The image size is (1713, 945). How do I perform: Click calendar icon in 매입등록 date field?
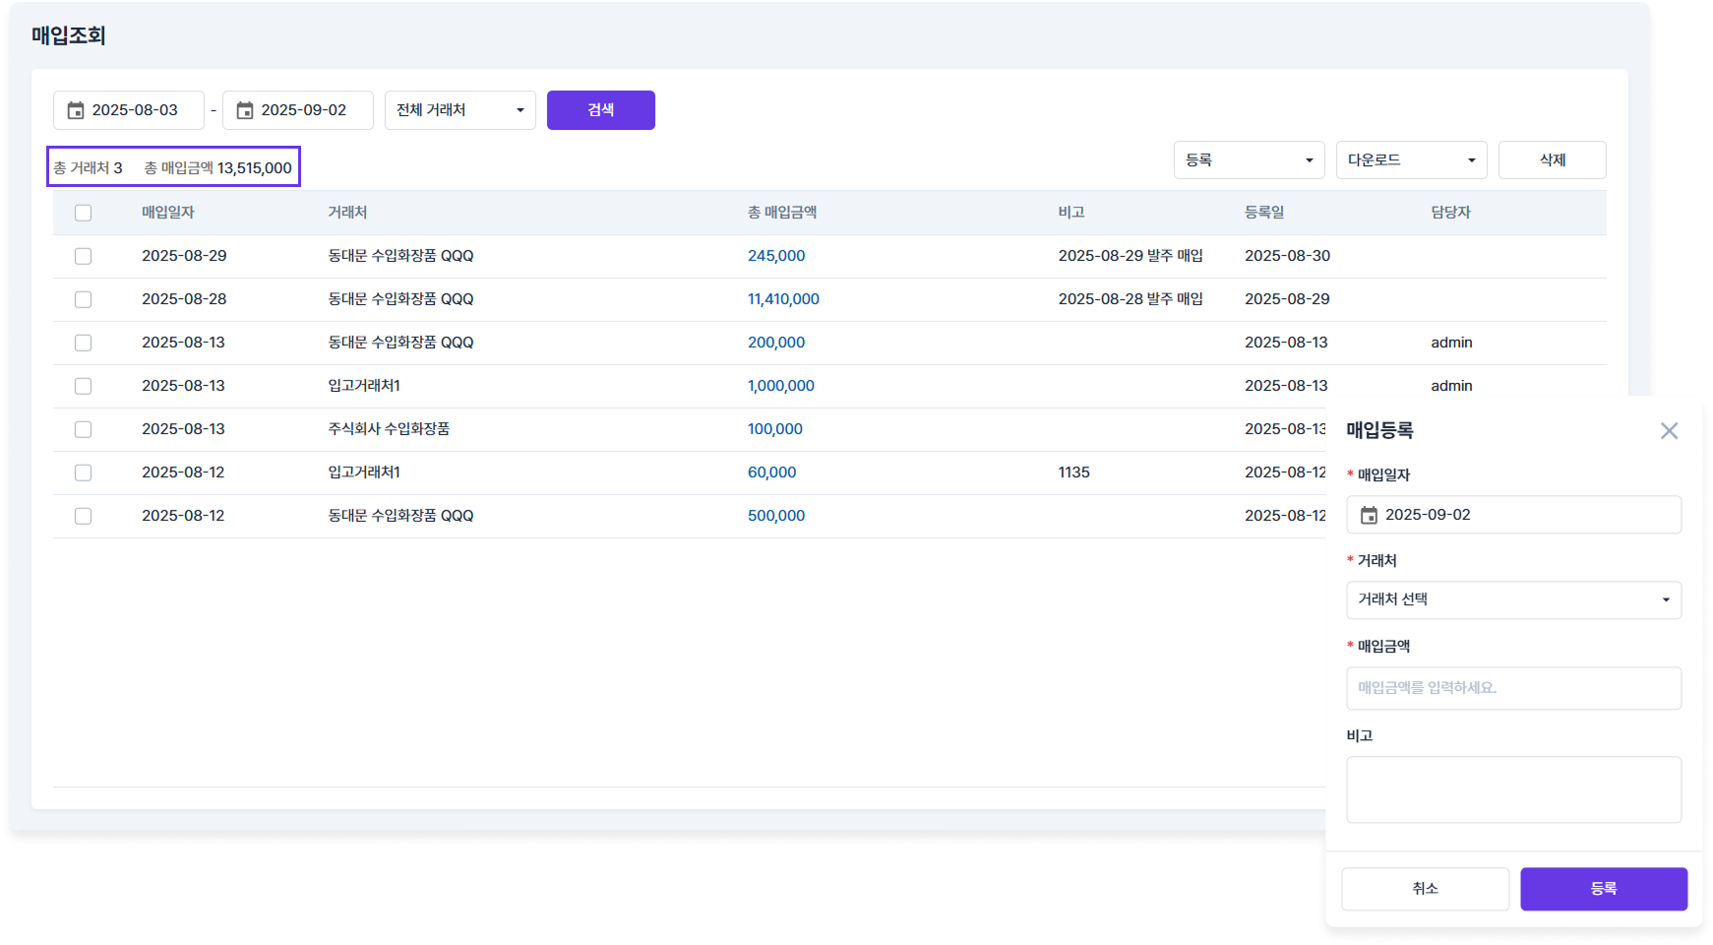(1369, 515)
